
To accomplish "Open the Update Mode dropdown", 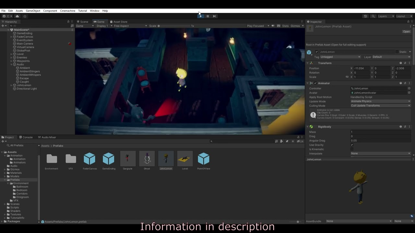I will 381,101.
